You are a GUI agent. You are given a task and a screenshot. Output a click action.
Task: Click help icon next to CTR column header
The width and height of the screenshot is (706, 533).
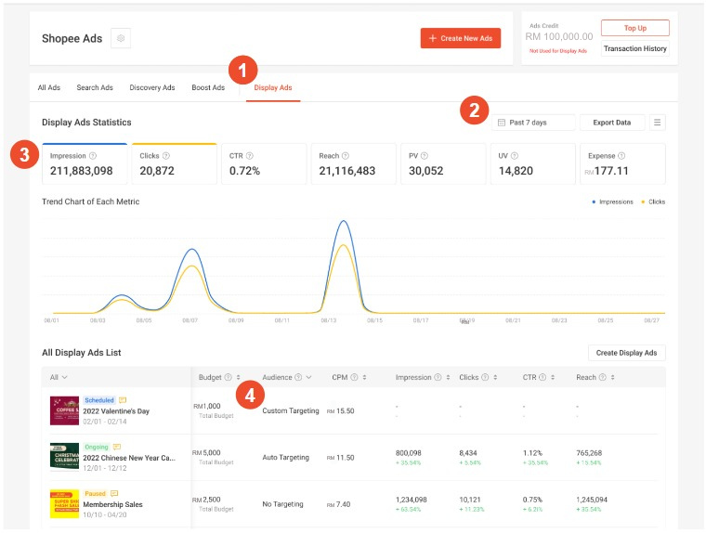coord(543,377)
